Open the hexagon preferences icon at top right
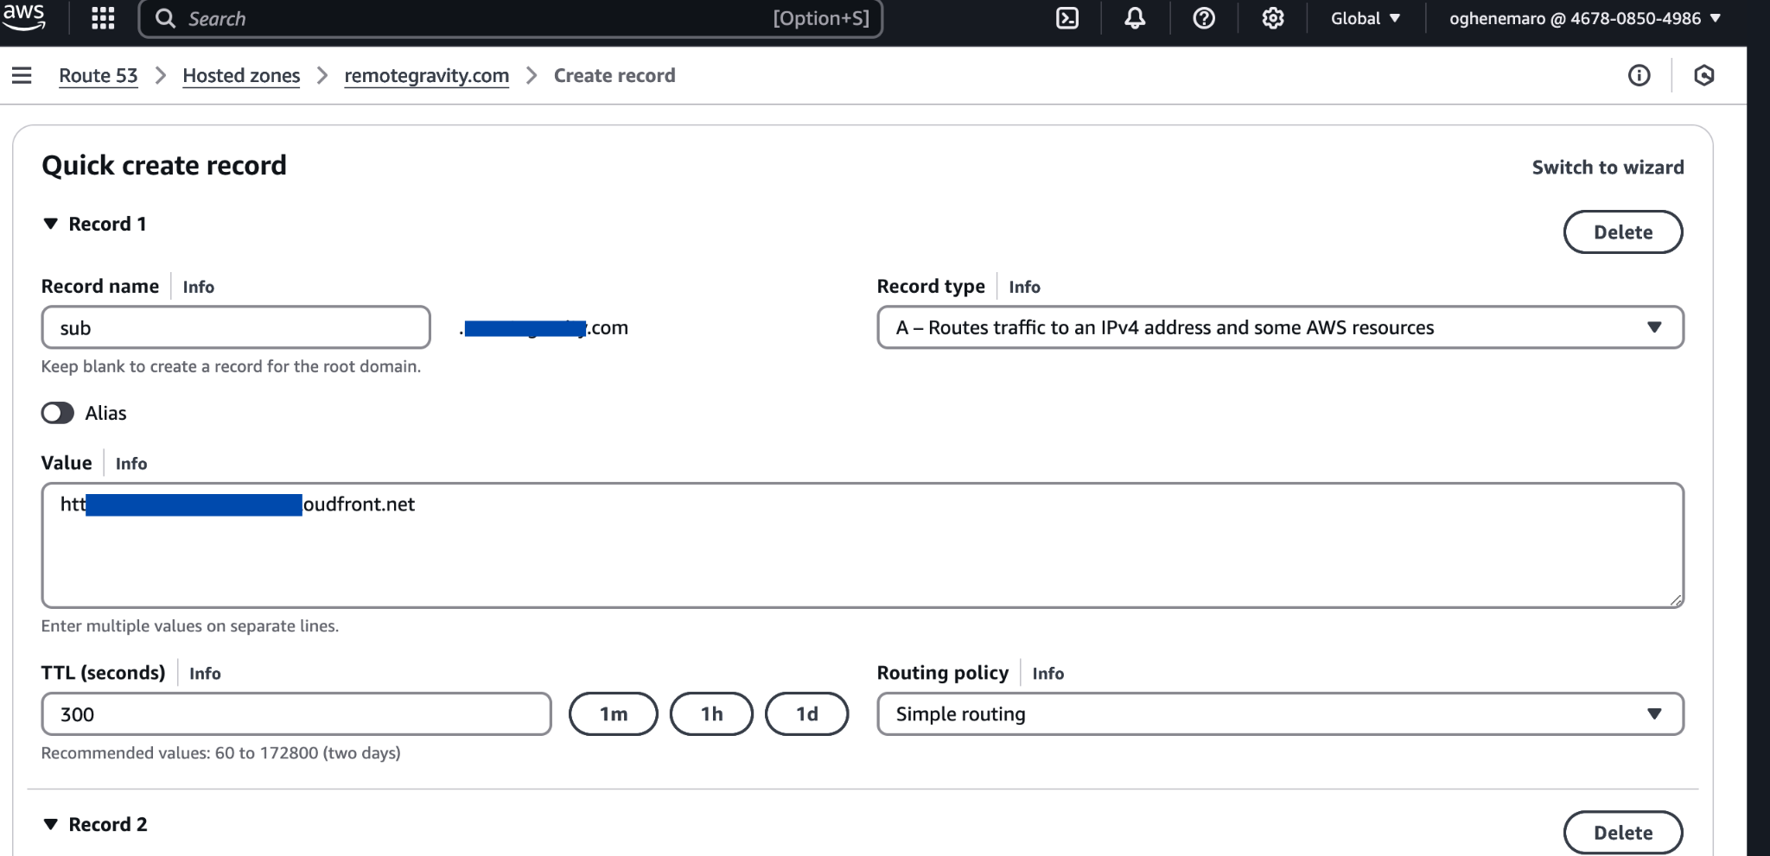The height and width of the screenshot is (856, 1770). [1703, 75]
